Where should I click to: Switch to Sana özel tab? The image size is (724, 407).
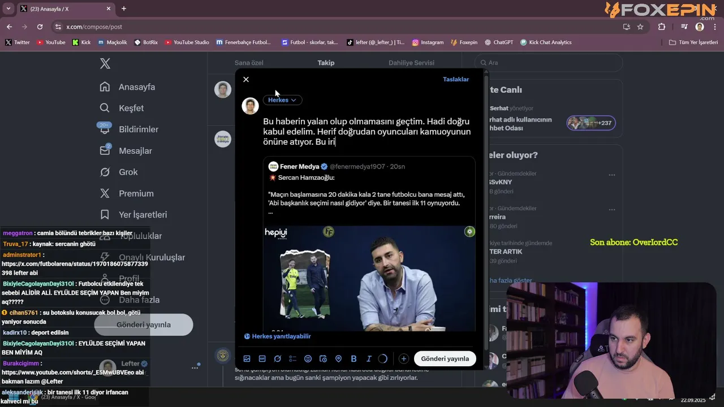point(249,63)
